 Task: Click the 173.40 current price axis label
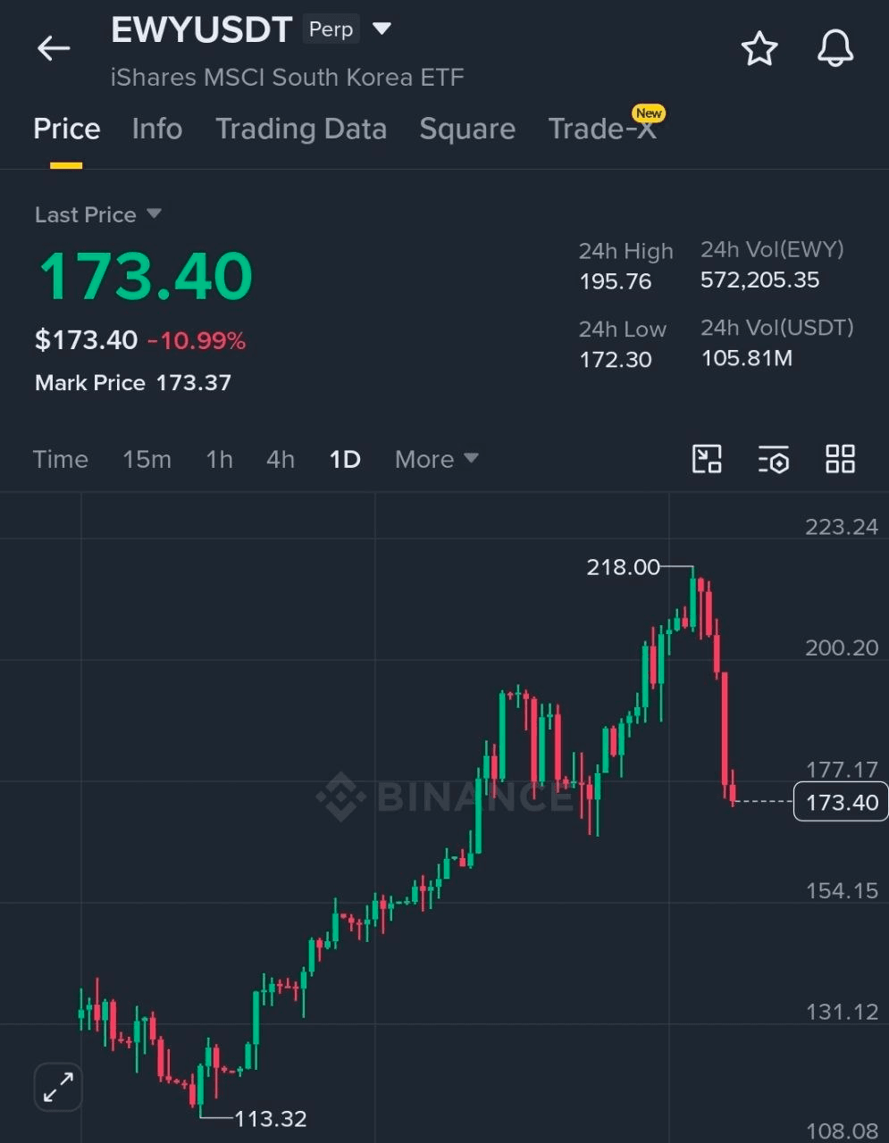tap(841, 802)
